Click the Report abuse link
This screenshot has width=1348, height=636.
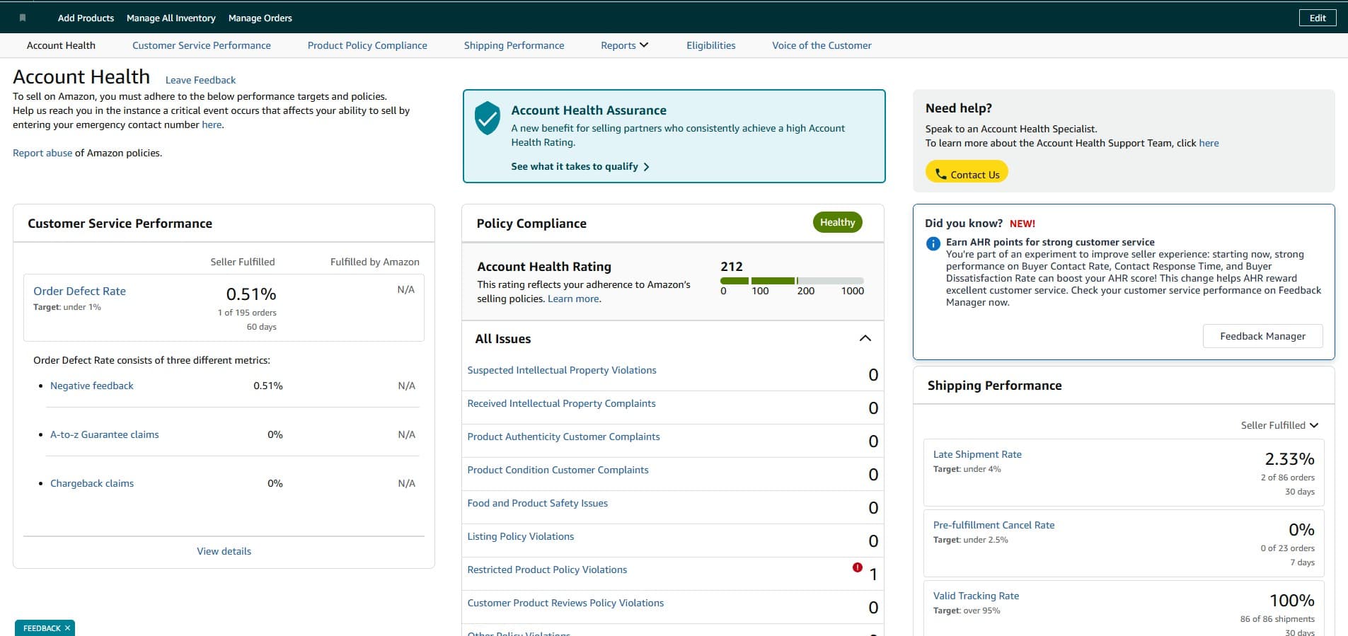(x=42, y=153)
